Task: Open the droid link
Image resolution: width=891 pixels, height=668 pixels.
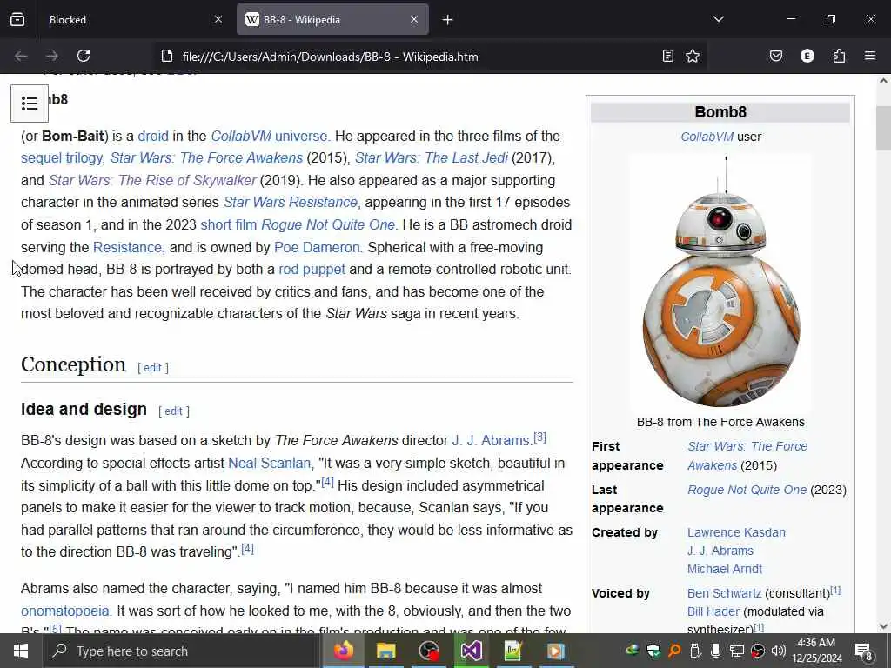Action: [x=153, y=137]
